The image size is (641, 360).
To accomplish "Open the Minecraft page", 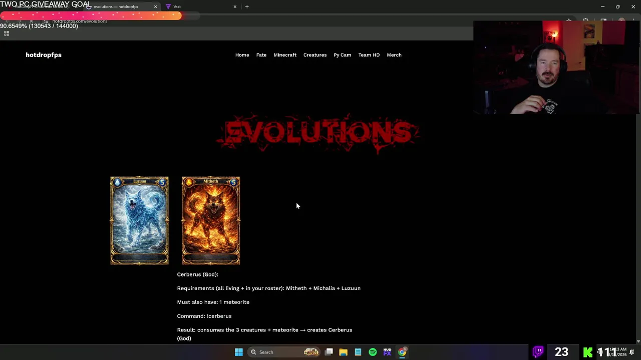I will (x=285, y=55).
